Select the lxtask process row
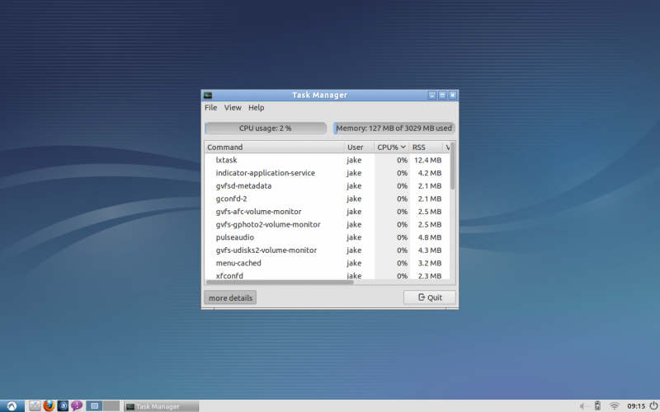Image resolution: width=660 pixels, height=412 pixels. tap(327, 160)
